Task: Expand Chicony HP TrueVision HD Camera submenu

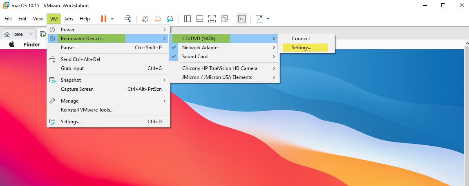Action: click(224, 68)
